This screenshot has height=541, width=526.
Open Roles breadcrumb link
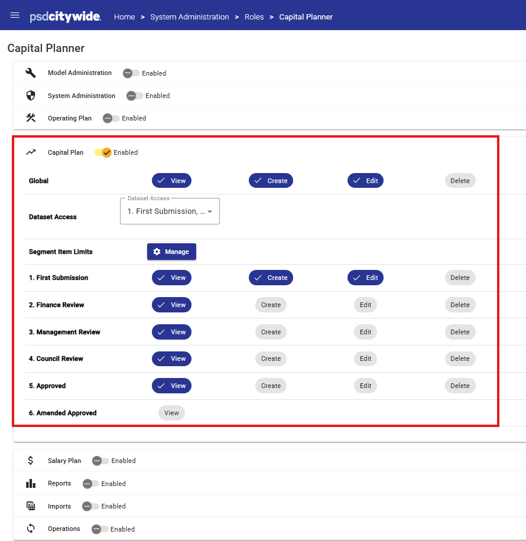[254, 17]
